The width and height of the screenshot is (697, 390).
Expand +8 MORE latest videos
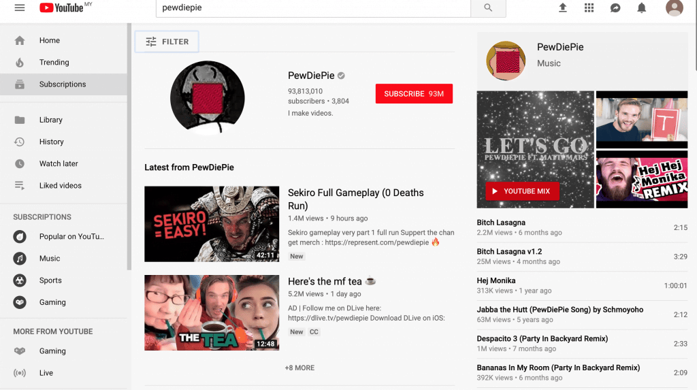(299, 368)
